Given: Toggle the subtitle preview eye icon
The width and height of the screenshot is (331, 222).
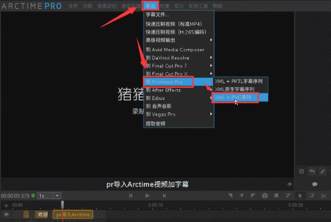Looking at the screenshot, I should pyautogui.click(x=289, y=184).
